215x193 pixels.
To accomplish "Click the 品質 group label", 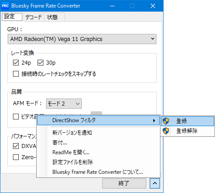I will pos(17,92).
